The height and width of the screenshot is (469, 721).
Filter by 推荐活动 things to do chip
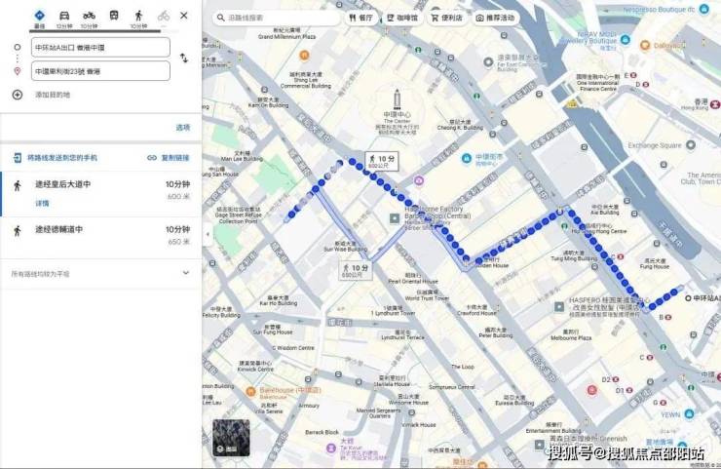[x=495, y=18]
